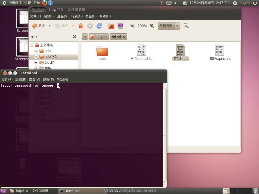Open Firefox from the top panel

pos(44,3)
